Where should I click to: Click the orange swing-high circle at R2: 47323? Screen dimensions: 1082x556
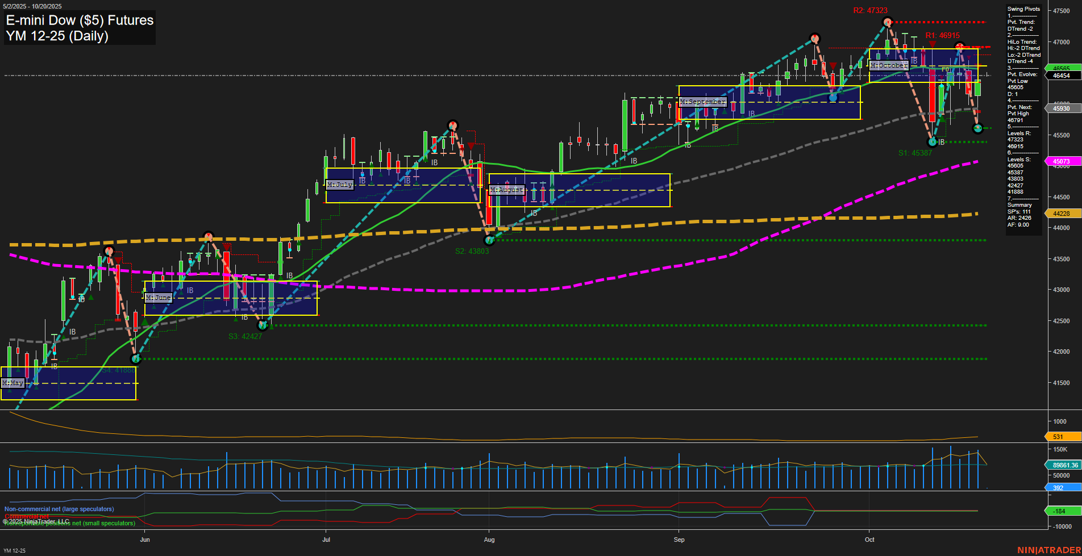click(887, 22)
